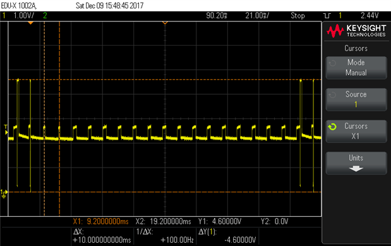391x246 pixels.
Task: Expand the Units softkey menu
Action: 356,163
